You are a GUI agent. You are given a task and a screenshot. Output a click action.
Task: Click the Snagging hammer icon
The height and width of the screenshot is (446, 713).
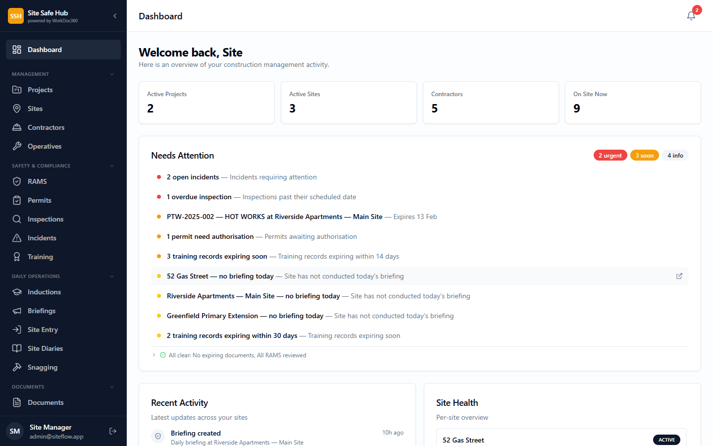point(17,367)
